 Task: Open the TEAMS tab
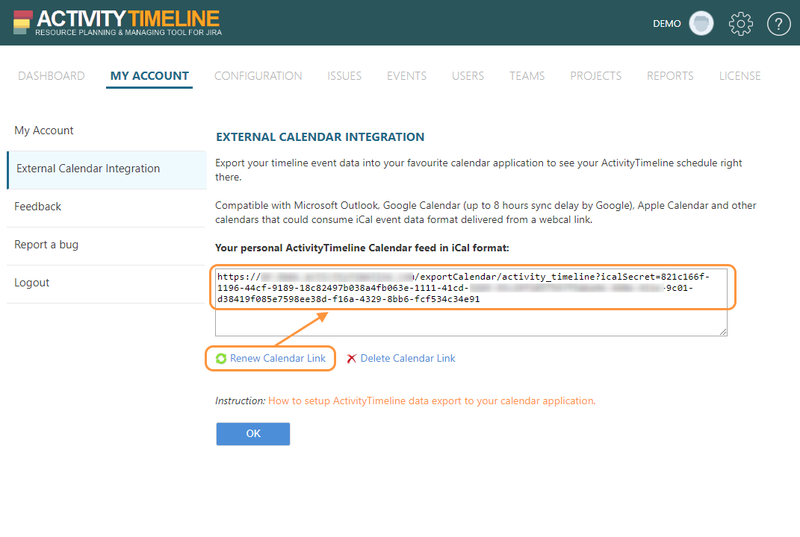[527, 76]
